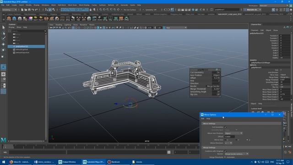Open Outliner Display menu
This screenshot has height=165, width=293.
coord(11,27)
